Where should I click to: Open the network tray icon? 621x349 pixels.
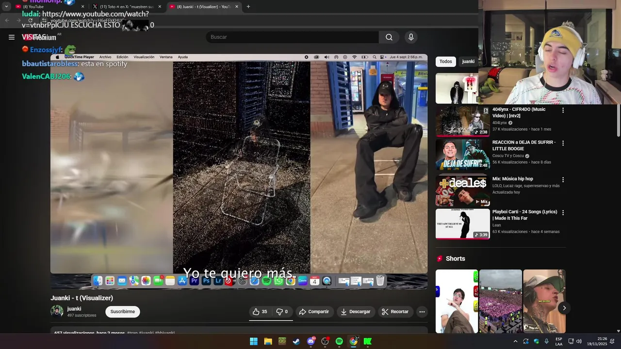point(571,341)
